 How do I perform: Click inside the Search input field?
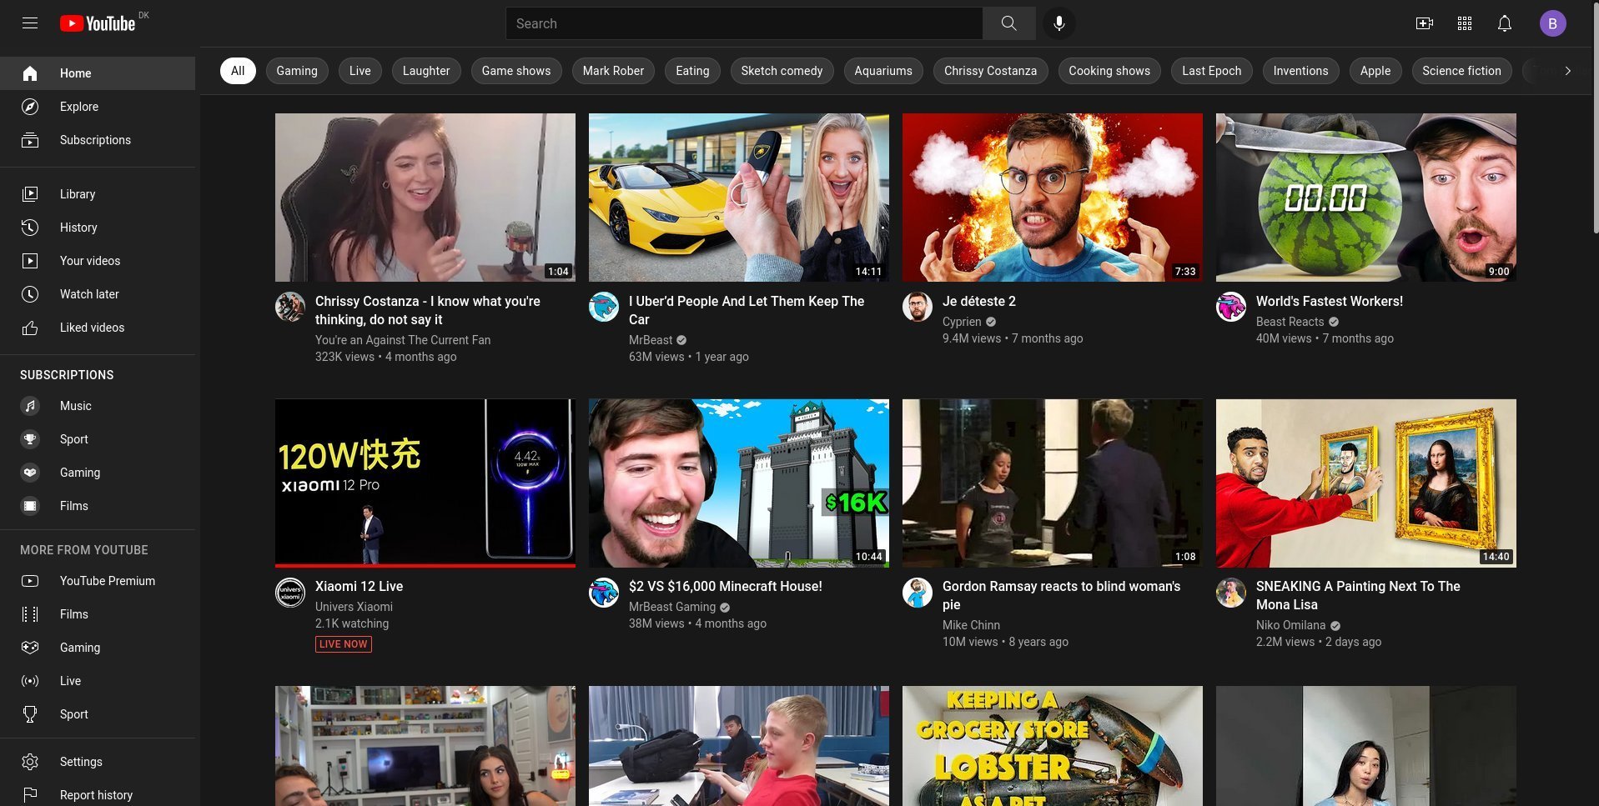pyautogui.click(x=744, y=23)
